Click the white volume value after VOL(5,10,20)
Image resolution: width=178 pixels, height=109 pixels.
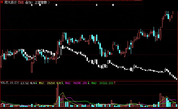(28, 83)
